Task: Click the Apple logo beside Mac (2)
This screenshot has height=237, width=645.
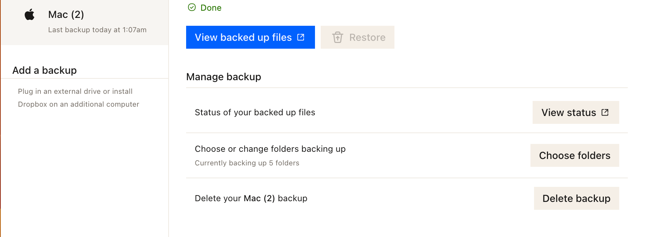Action: tap(29, 14)
